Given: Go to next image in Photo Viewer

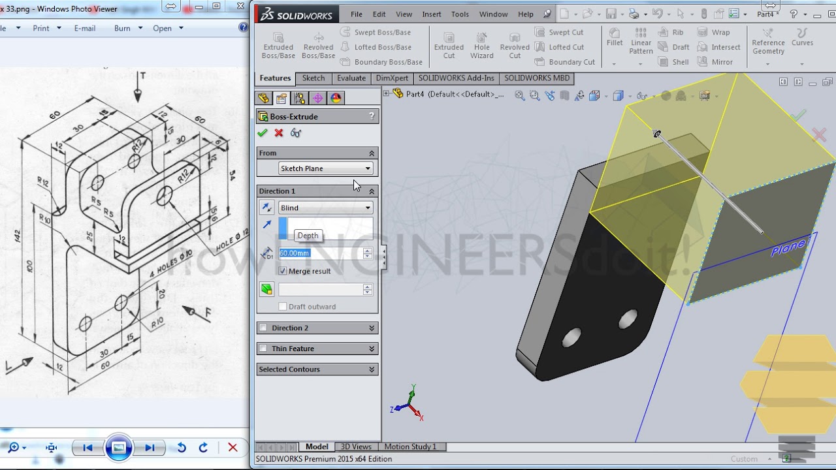Looking at the screenshot, I should coord(150,447).
